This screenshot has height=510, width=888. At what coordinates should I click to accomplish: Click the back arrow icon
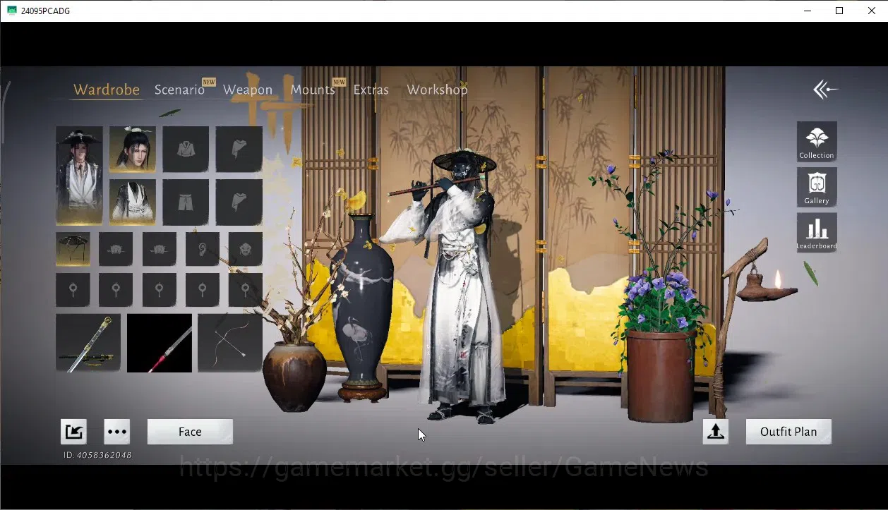pos(825,90)
